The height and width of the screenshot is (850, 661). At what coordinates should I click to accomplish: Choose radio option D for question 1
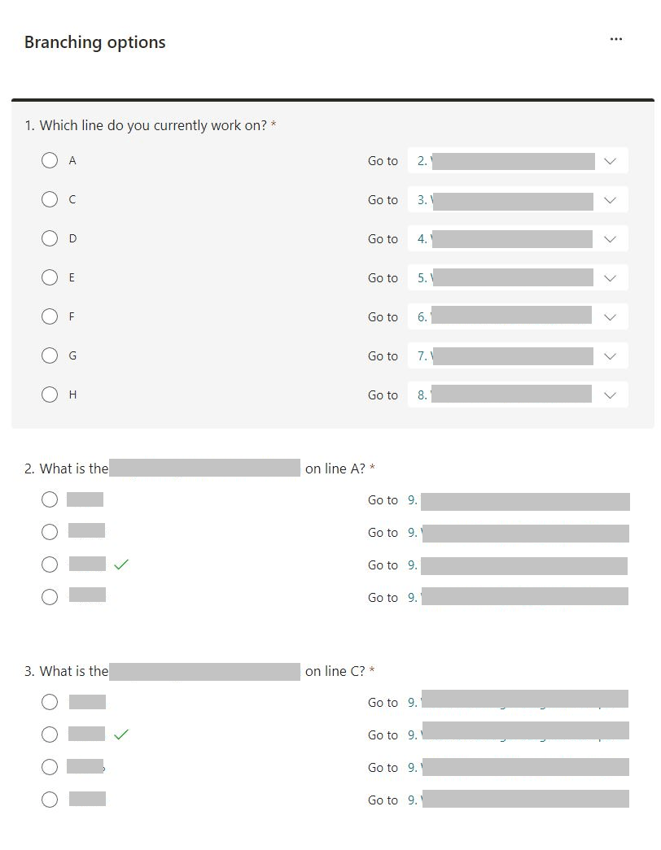(x=50, y=238)
